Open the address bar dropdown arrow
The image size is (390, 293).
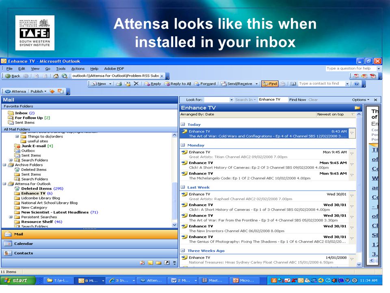tap(162, 76)
